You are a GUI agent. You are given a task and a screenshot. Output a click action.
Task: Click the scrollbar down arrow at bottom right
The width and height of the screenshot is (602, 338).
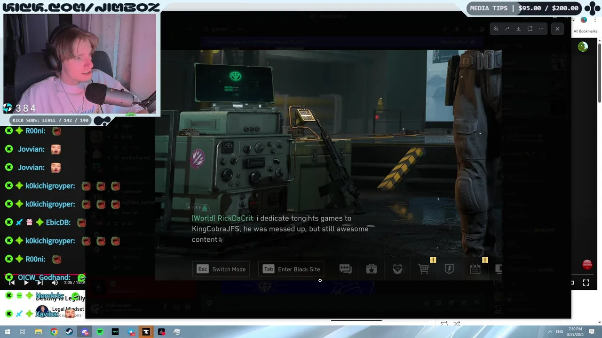click(x=600, y=323)
